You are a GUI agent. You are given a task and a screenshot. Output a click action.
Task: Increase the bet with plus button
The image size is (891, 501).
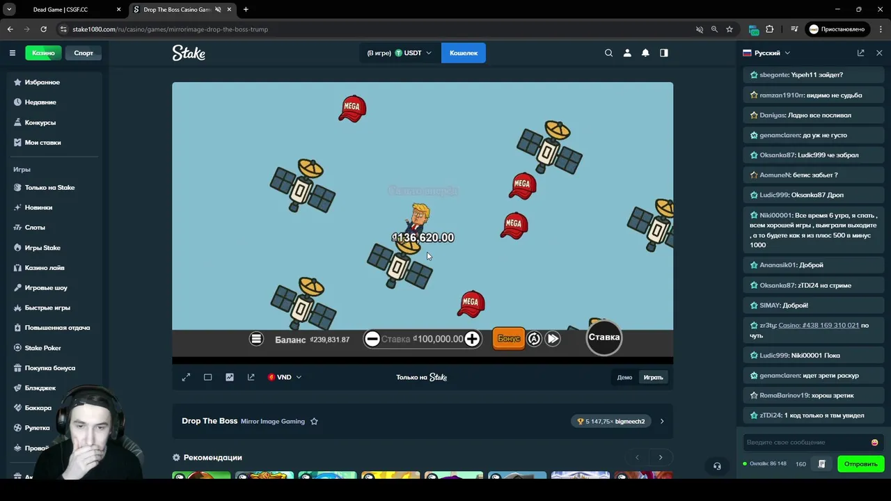[x=472, y=339]
